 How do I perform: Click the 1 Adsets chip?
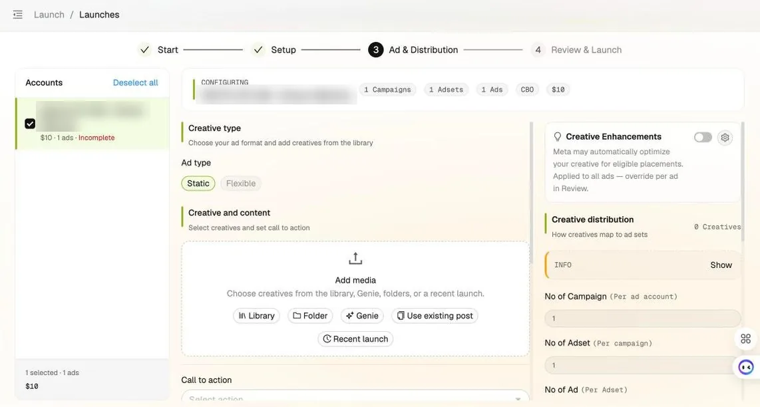tap(446, 90)
